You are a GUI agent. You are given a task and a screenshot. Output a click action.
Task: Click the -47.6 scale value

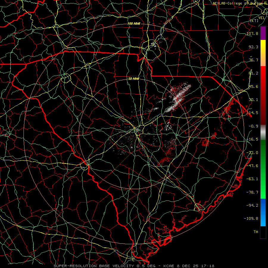[253, 166]
